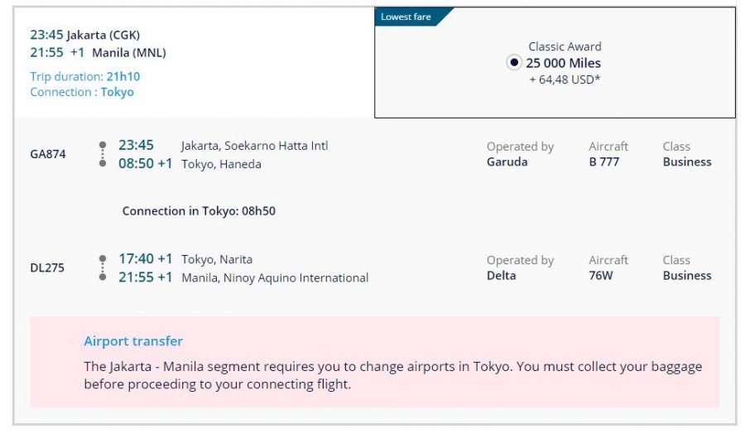Click the Tokyo connection link

point(118,92)
